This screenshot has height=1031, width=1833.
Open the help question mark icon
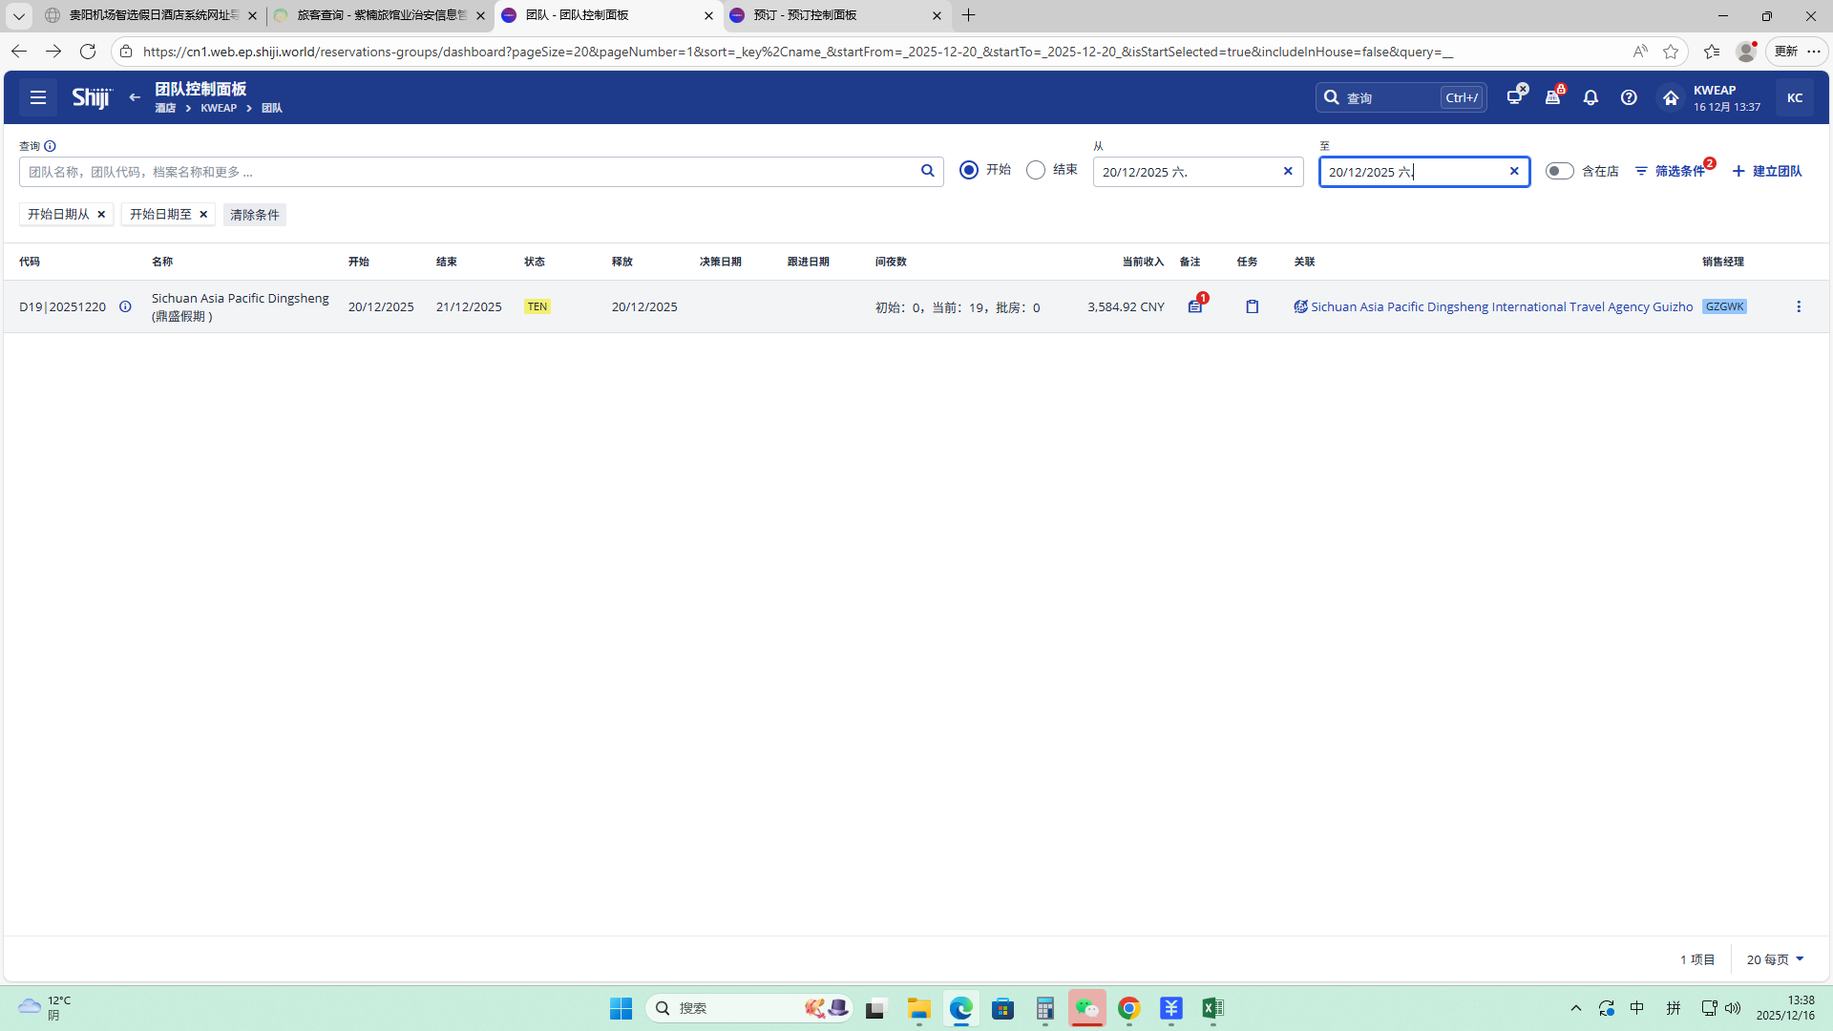click(1629, 97)
